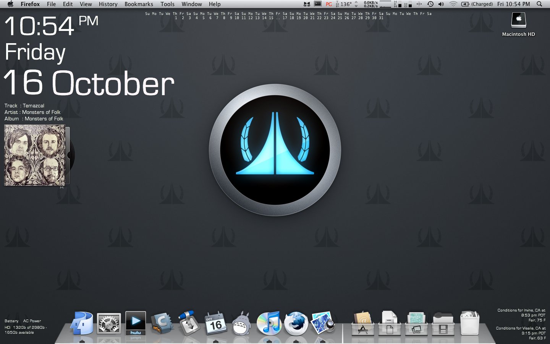Viewport: 550px width, 344px height.
Task: Click the Totoro character dock icon
Action: 242,324
